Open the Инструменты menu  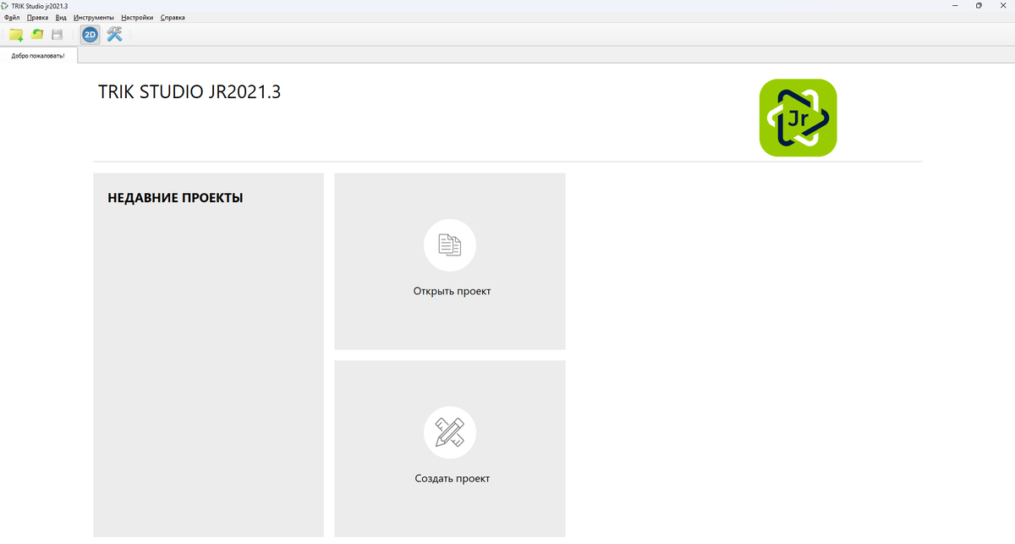[x=93, y=17]
